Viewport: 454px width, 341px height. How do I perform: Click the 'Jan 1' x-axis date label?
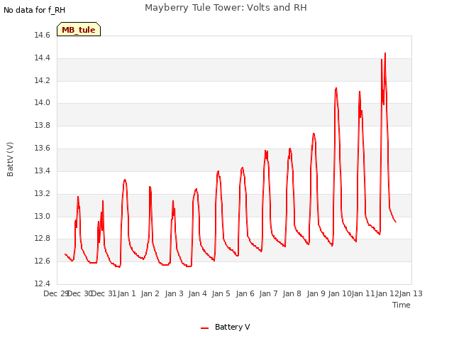coord(126,293)
